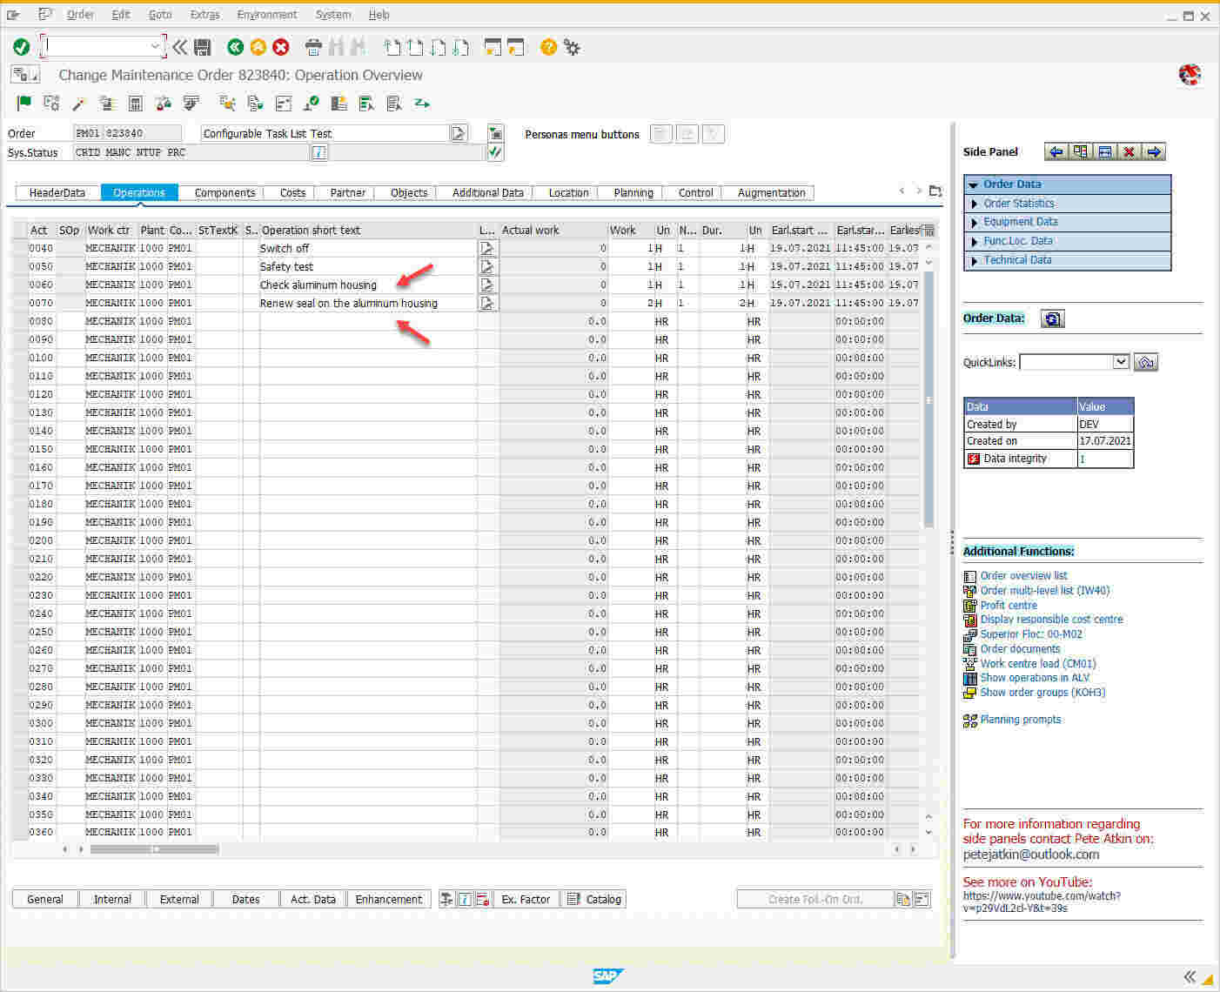Click the refresh icon beside Order Data label
The height and width of the screenshot is (992, 1220).
pyautogui.click(x=1053, y=318)
